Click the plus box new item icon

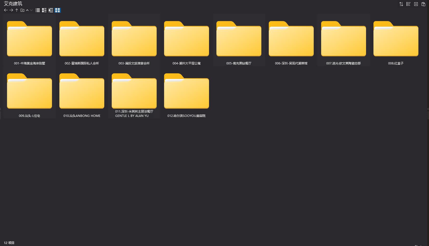[x=416, y=4]
